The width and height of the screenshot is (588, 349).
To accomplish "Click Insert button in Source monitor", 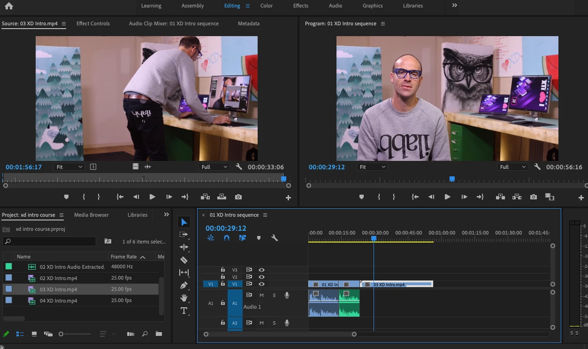I will click(x=205, y=197).
